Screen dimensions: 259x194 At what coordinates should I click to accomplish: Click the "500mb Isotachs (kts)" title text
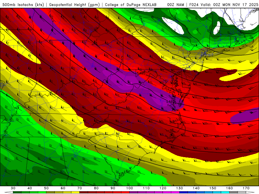pyautogui.click(x=23, y=5)
